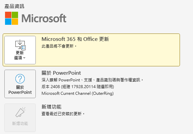Screen dimensions: 193x134
Task: Select the Microsoft 365 和 Office 更新 heading
Action: click(x=75, y=39)
